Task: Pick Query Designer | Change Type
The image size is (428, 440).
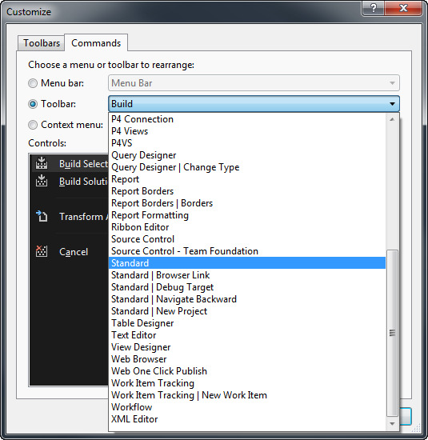Action: pyautogui.click(x=247, y=167)
